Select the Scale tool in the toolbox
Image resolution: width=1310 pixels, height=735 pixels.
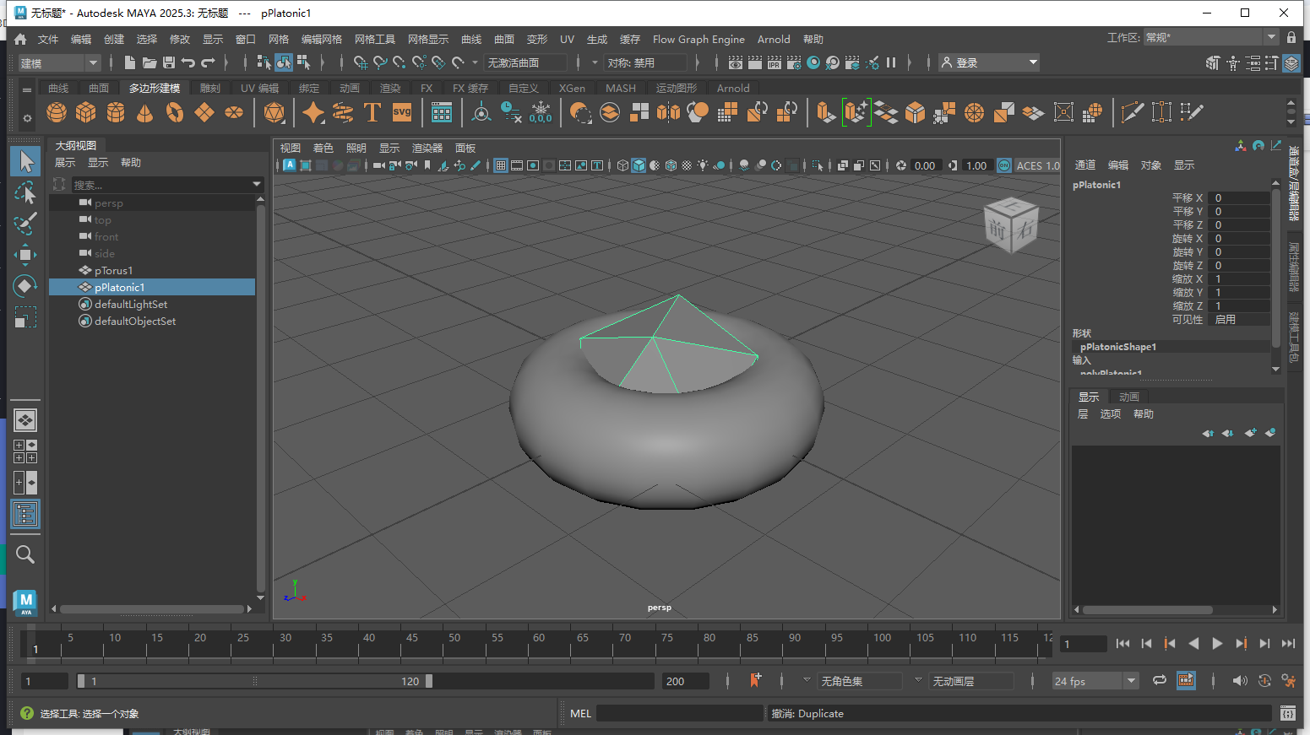[x=25, y=317]
